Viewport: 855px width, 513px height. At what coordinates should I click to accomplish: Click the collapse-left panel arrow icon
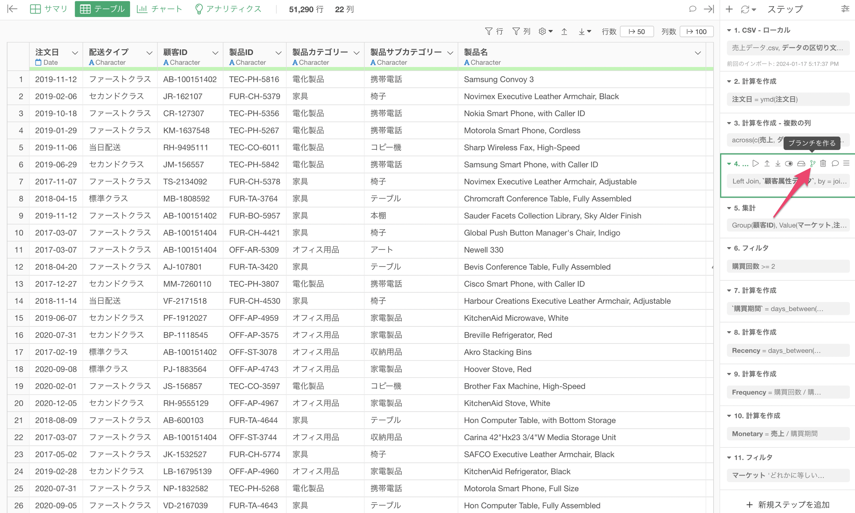point(12,9)
